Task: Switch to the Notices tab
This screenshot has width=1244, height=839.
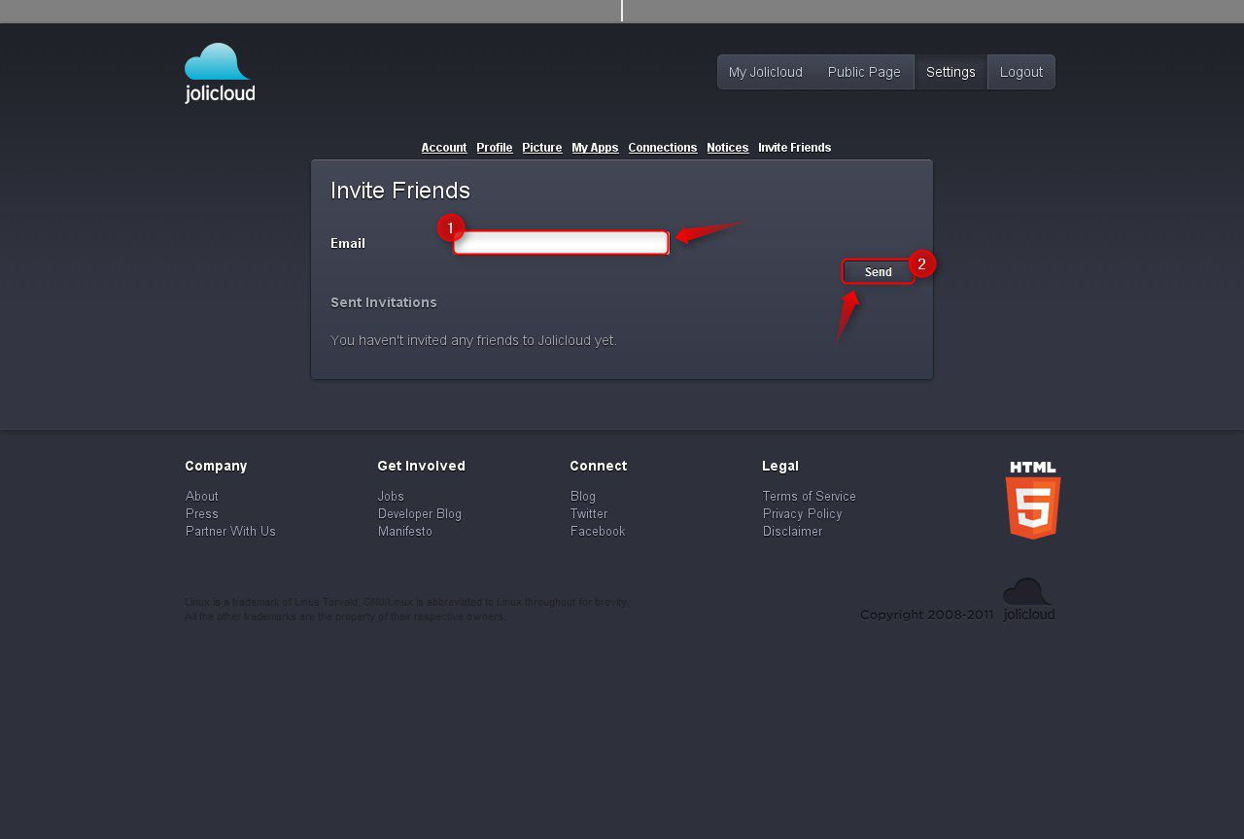Action: pos(727,148)
